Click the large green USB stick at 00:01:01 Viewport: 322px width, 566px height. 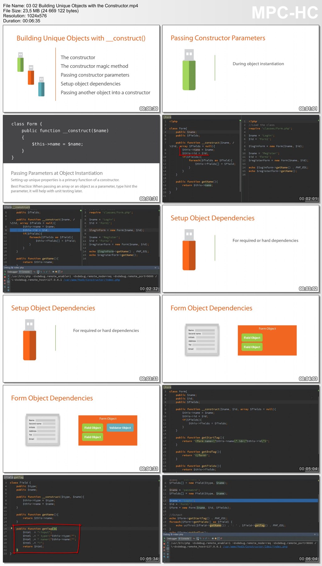[x=189, y=70]
